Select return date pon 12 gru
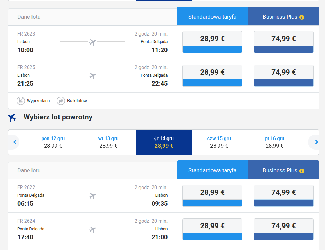Viewport: 325px width, 250px height. click(x=53, y=142)
